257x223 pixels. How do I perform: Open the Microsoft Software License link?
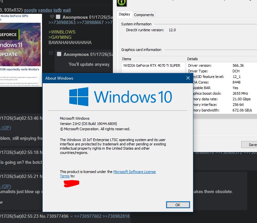tap(134, 172)
